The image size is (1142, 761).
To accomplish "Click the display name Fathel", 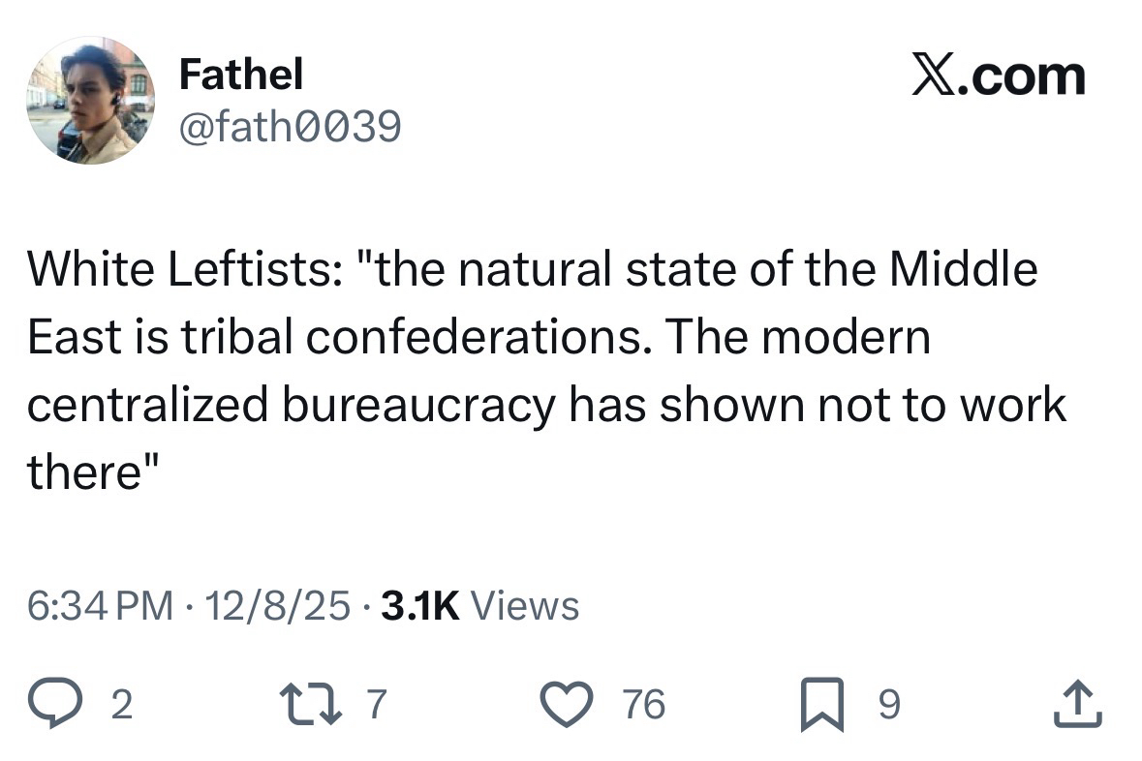I will coord(241,74).
